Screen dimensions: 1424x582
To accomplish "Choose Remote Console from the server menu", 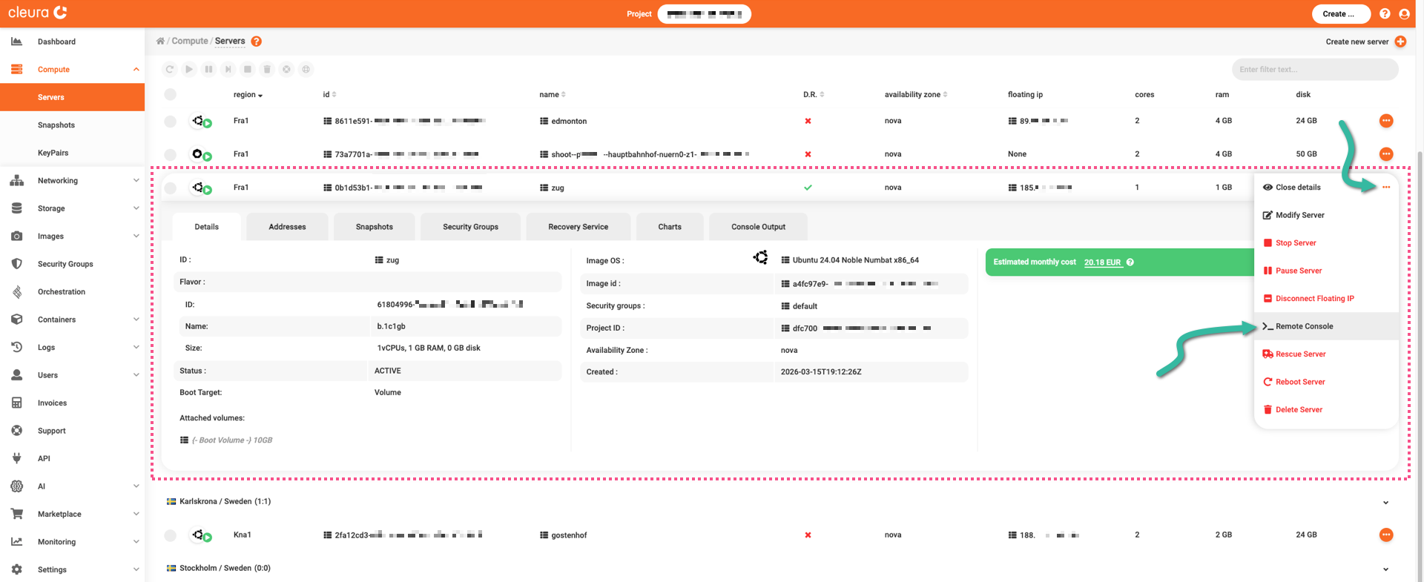I will [x=1326, y=326].
